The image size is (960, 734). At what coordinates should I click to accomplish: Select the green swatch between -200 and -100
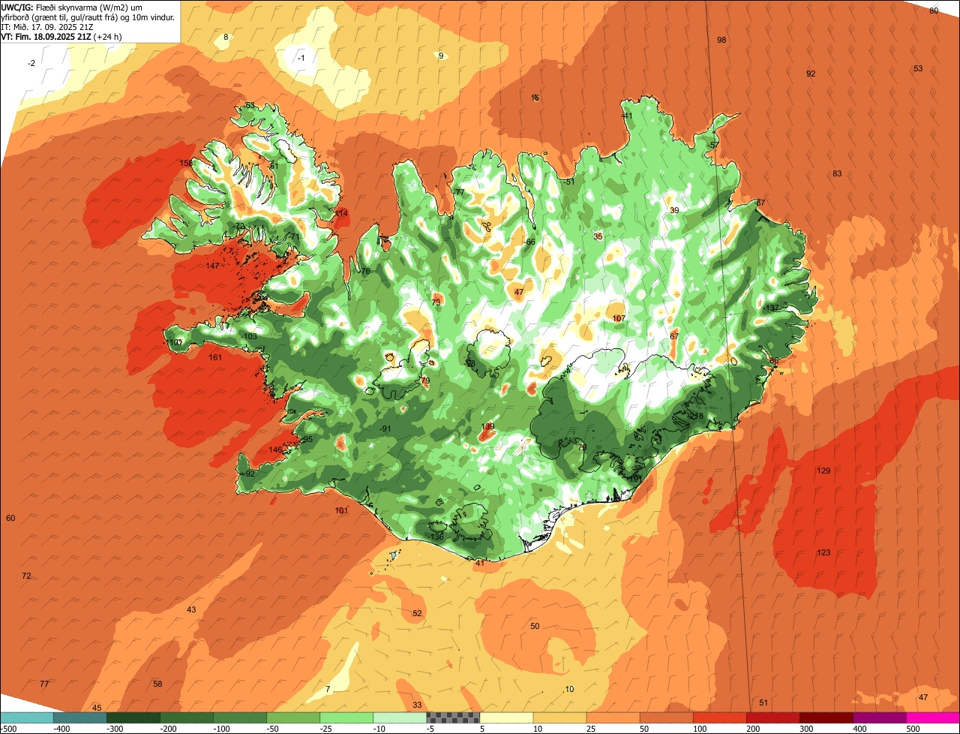click(x=239, y=717)
